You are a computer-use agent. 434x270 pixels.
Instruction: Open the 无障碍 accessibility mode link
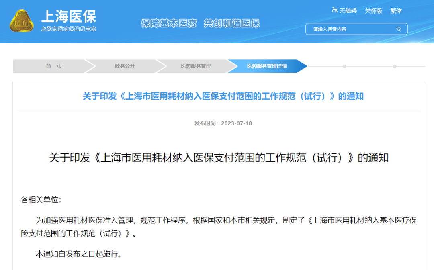tap(348, 11)
